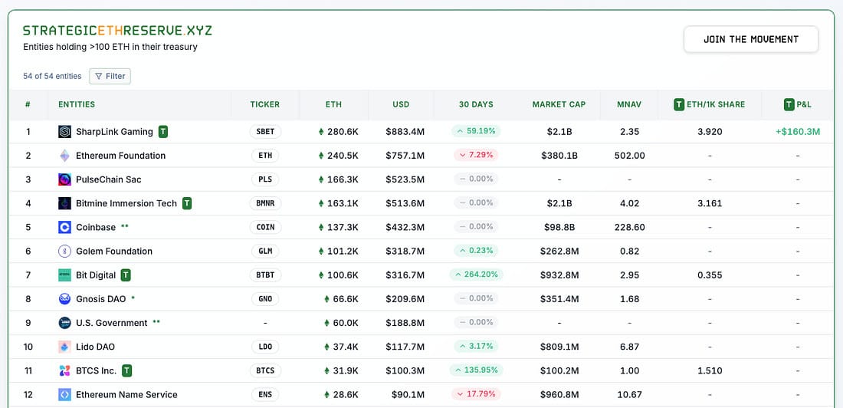Click the $883.4M USD value
This screenshot has height=408, width=843.
click(x=405, y=132)
